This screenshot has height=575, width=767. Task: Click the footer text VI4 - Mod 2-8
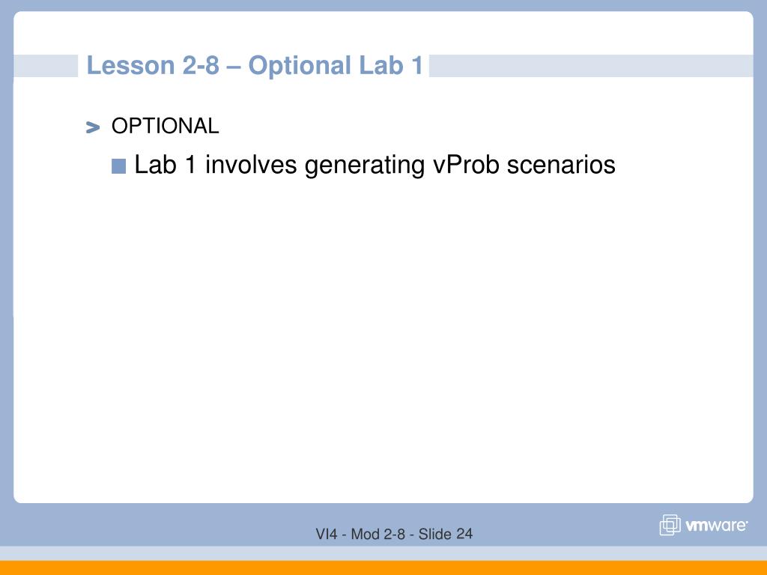coord(360,534)
